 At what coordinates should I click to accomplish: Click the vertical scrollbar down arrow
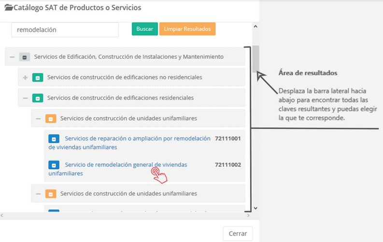[255, 209]
